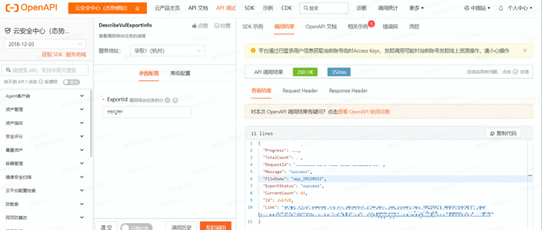Click the 吐槽 sad-face icon
Image resolution: width=542 pixels, height=230 pixels.
click(216, 26)
